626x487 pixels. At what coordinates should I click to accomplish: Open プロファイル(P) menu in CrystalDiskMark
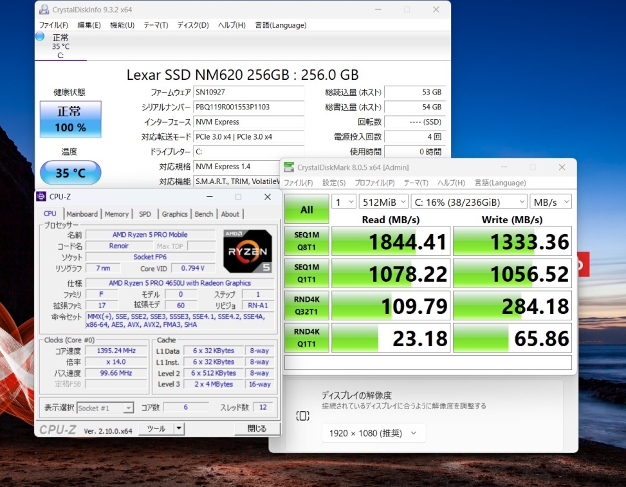374,183
